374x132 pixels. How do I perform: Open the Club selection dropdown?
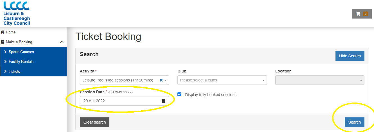click(222, 80)
